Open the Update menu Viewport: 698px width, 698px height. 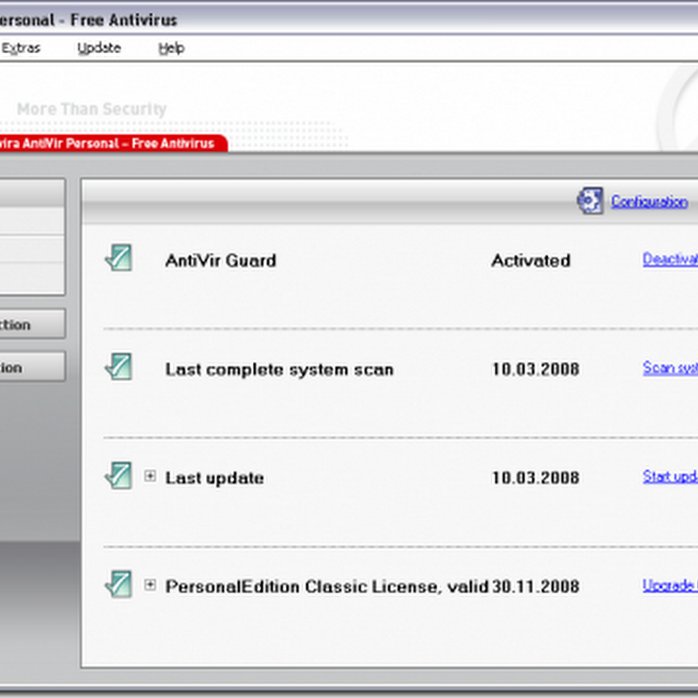click(99, 49)
